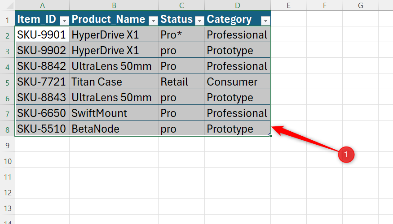Select the BetaNode cell
This screenshot has width=393, height=224.
[114, 128]
